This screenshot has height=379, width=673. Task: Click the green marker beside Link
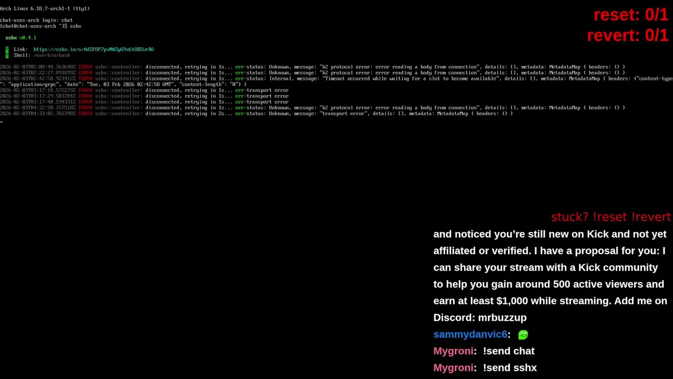tap(7, 49)
